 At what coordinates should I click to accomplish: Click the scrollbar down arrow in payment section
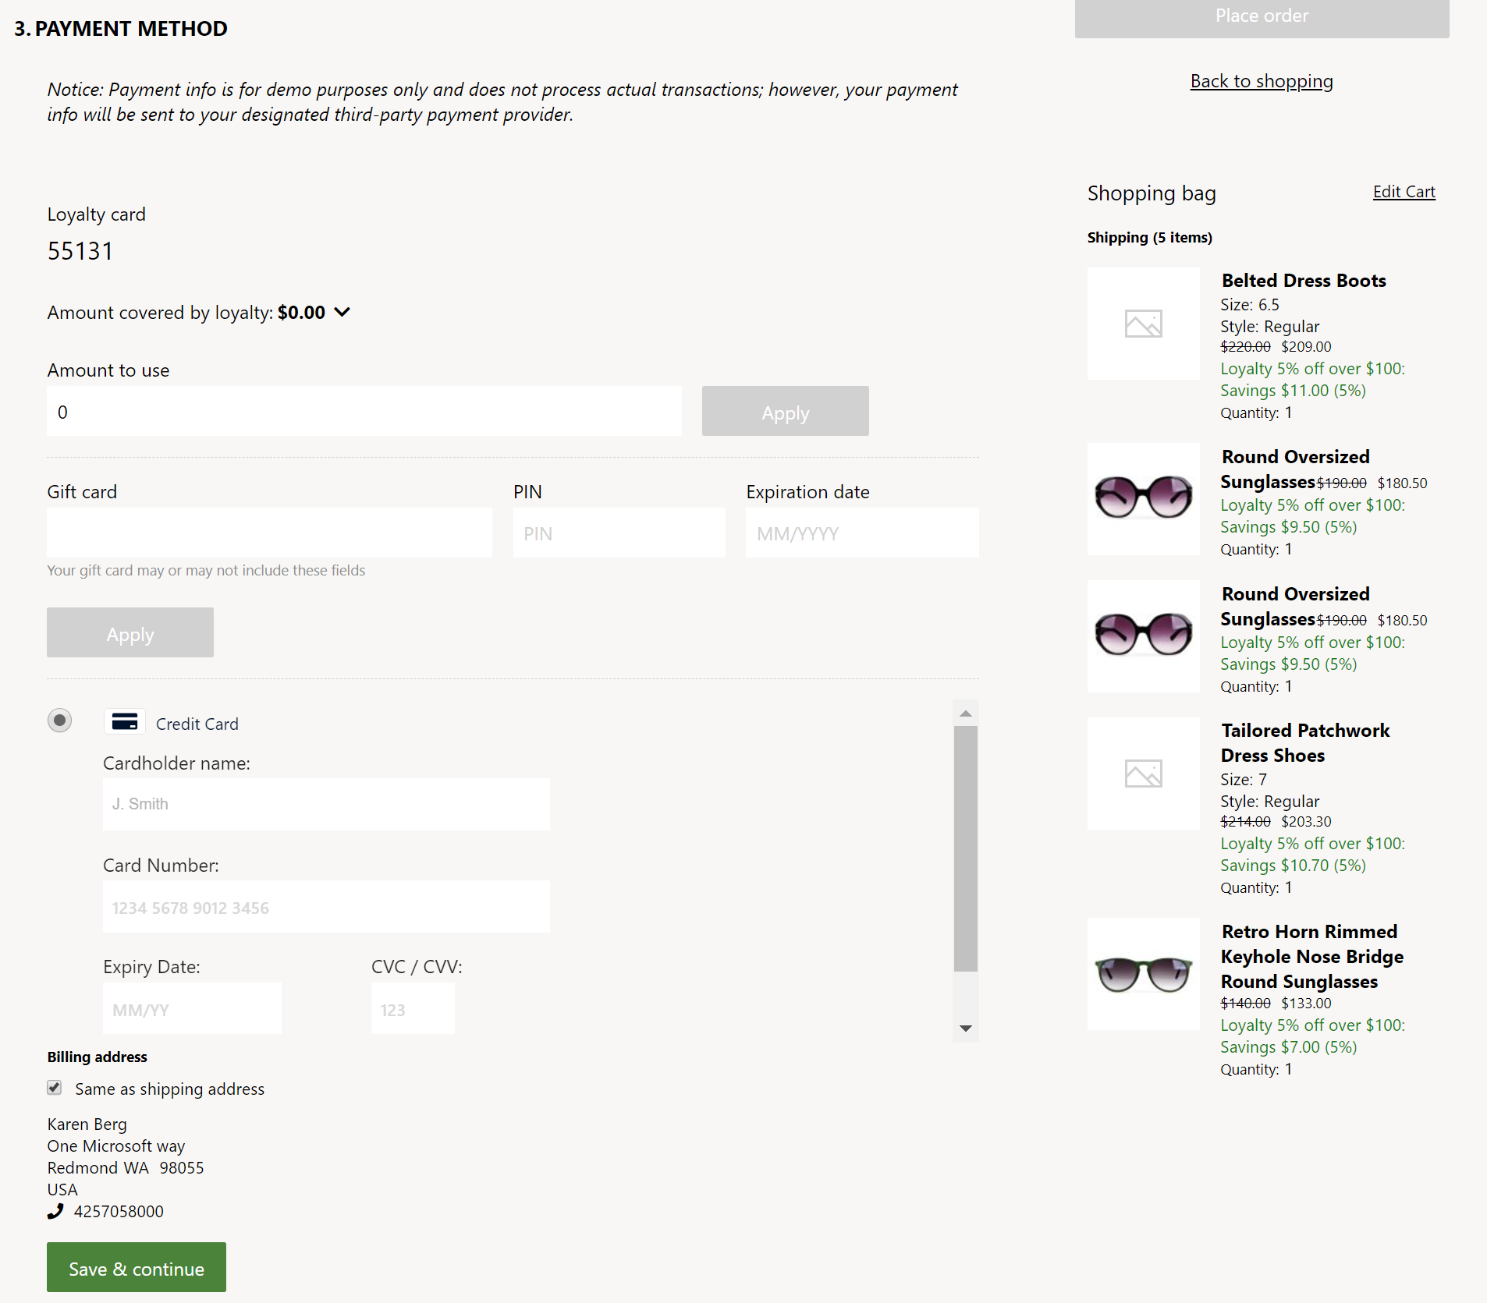[966, 1029]
